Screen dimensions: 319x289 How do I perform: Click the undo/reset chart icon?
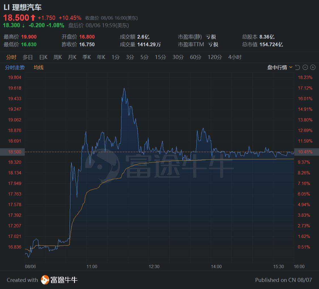(298, 67)
